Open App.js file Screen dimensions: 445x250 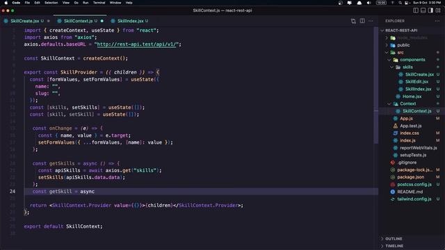click(x=406, y=119)
